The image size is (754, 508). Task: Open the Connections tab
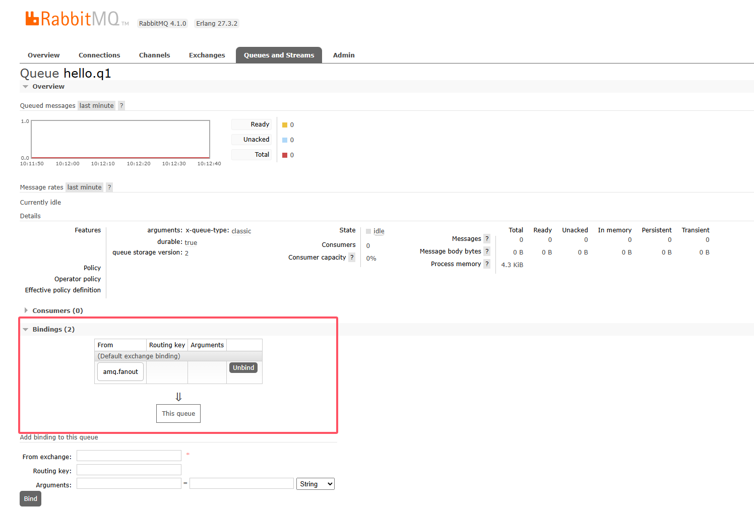tap(99, 55)
